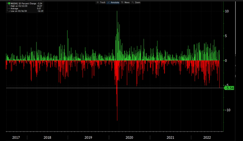Click the 2022 label on the time axis
The width and height of the screenshot is (243, 141).
coord(207,137)
